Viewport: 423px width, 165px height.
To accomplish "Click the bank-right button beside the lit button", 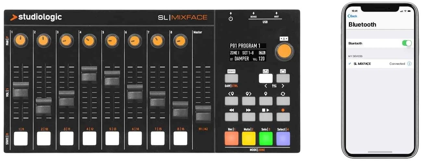I will point(283,78).
